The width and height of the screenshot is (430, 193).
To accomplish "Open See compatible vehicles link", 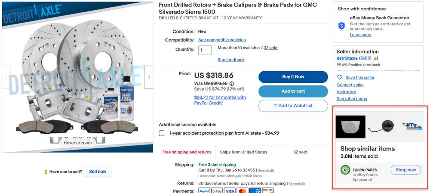I will tap(222, 40).
